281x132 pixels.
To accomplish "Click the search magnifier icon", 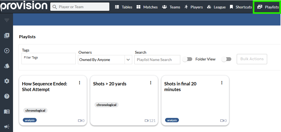I will pos(55,7).
